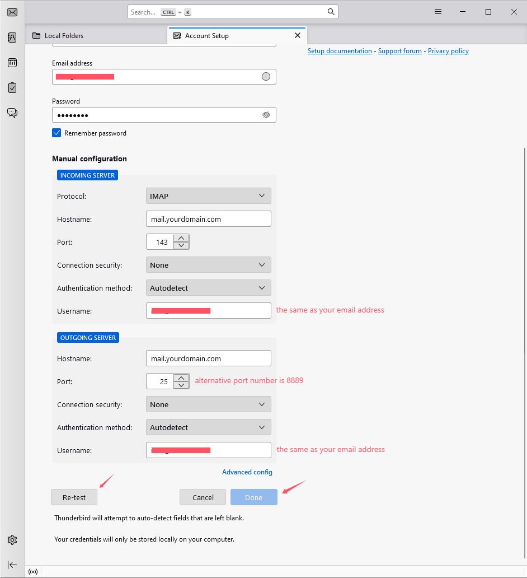Screen dimensions: 527x578
Task: Toggle password visibility with the eye icon
Action: click(x=266, y=114)
